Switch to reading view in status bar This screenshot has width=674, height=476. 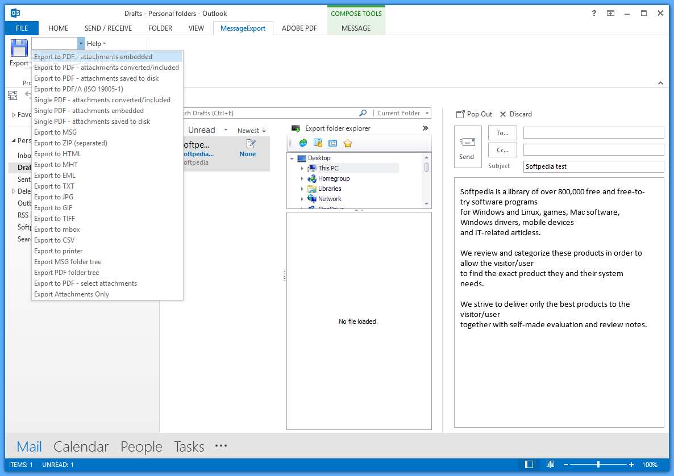click(550, 465)
